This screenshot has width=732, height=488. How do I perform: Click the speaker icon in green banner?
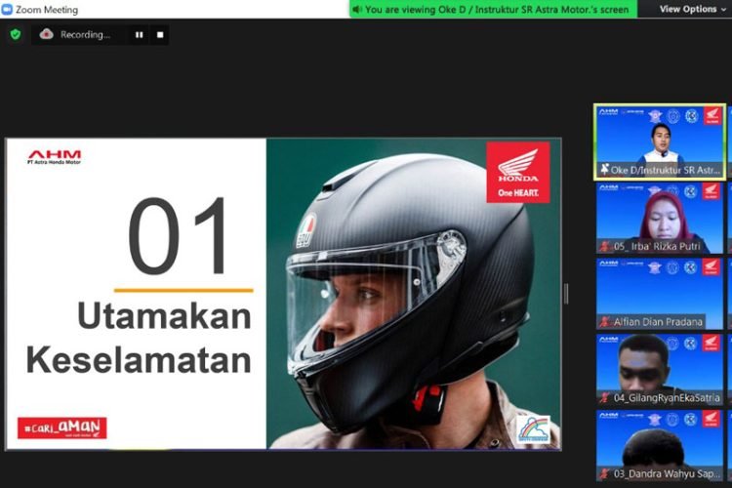pos(357,10)
